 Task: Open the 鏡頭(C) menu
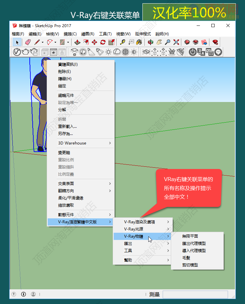[70, 34]
